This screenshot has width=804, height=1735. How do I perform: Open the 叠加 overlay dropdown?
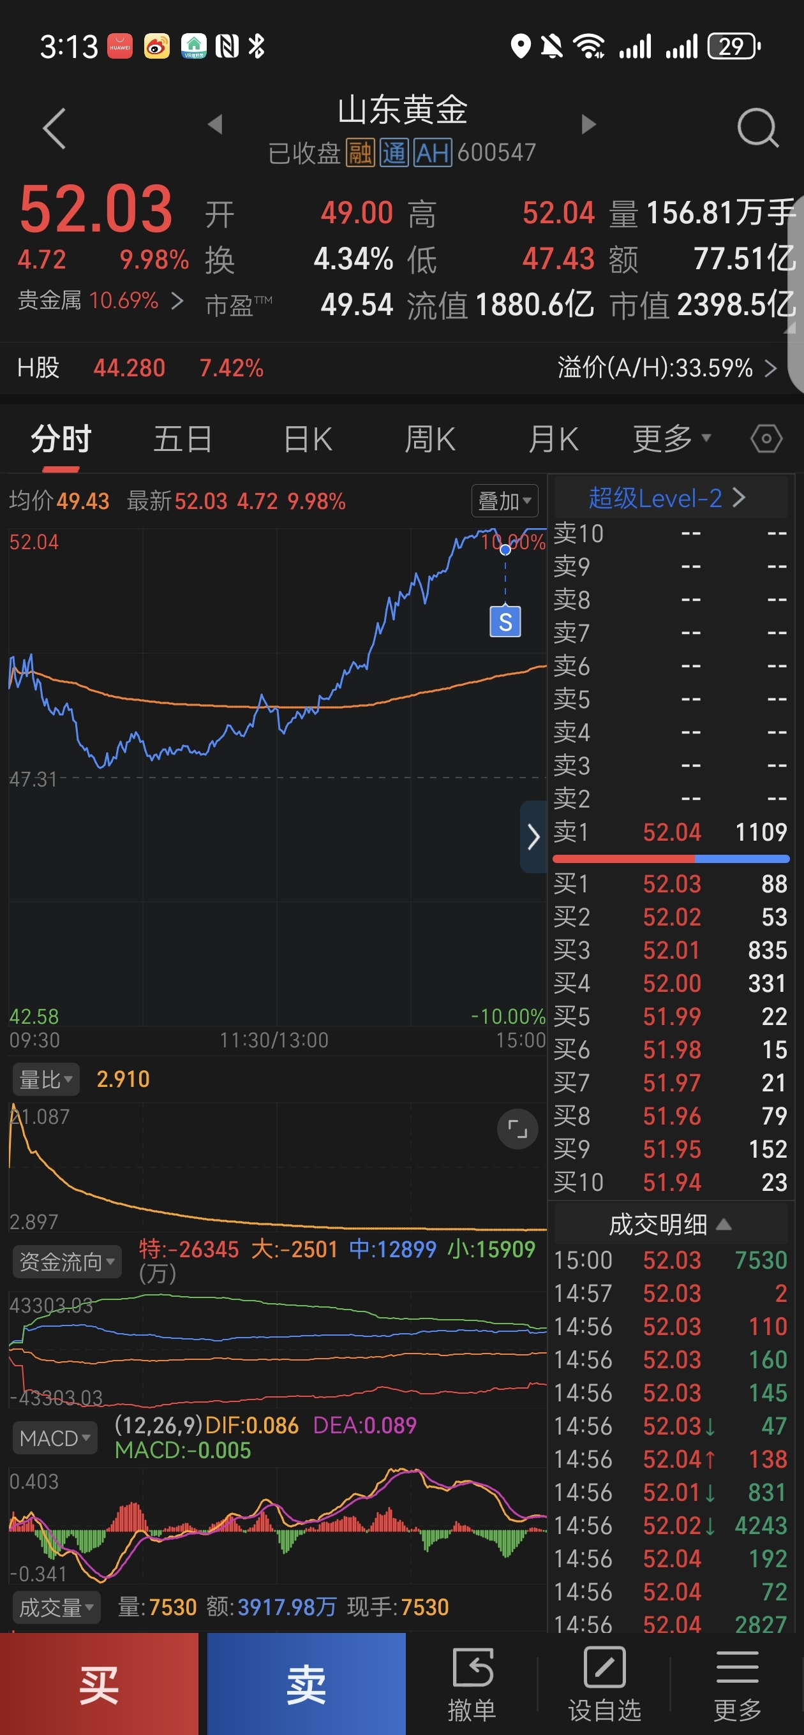coord(505,501)
